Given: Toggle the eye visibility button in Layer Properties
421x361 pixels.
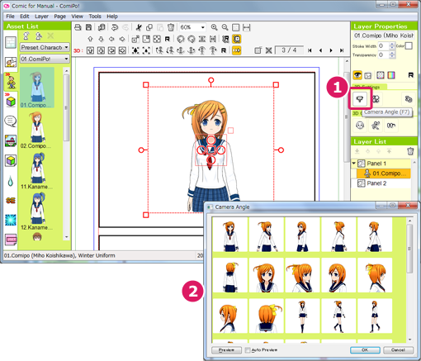Looking at the screenshot, I should (357, 75).
